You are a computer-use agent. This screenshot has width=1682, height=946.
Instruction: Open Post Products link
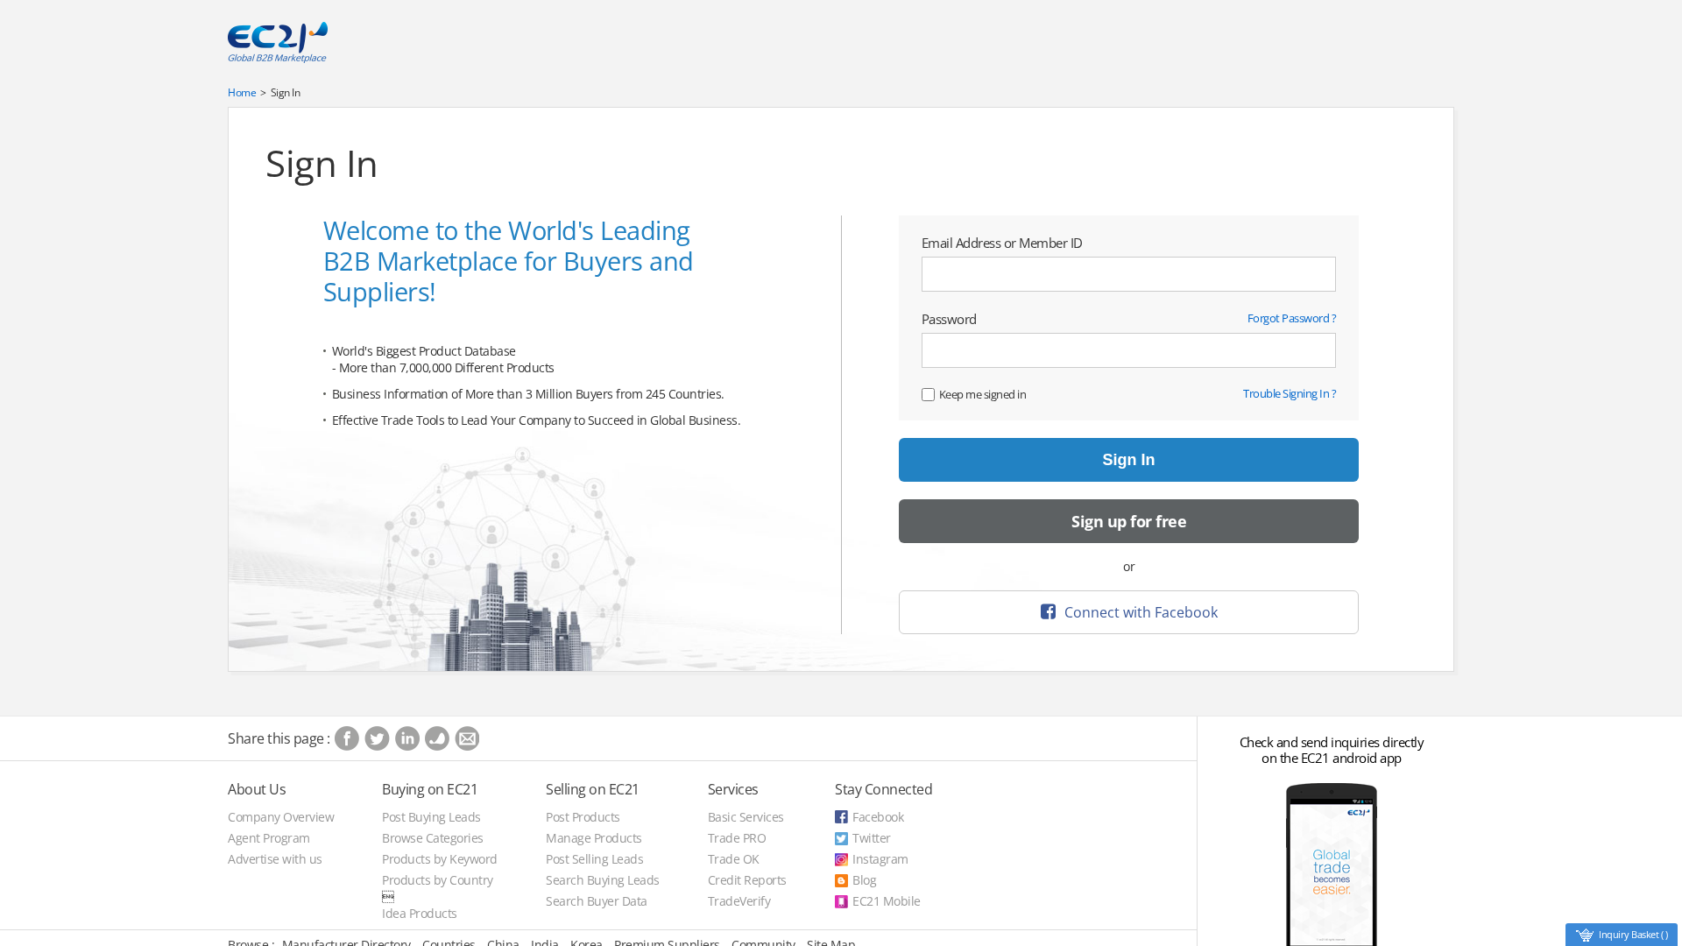tap(583, 817)
